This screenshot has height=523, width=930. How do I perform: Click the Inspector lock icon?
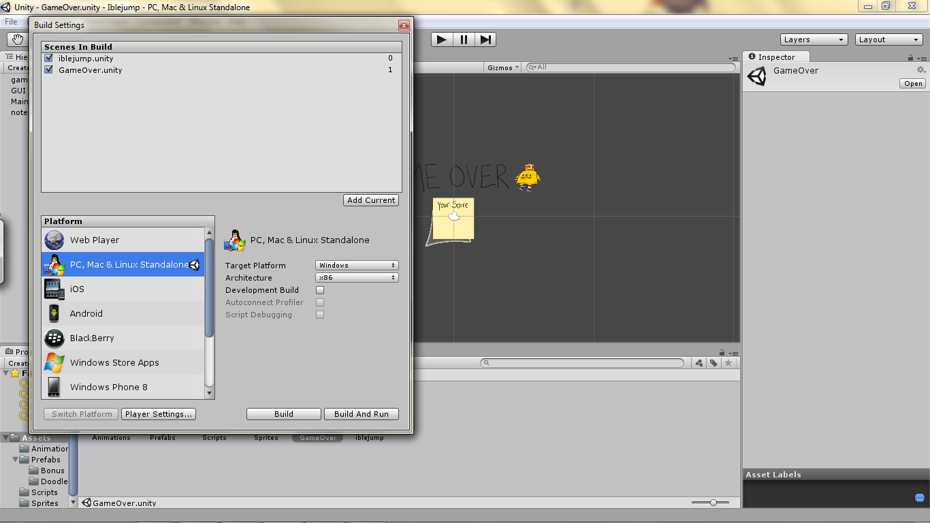coord(910,58)
